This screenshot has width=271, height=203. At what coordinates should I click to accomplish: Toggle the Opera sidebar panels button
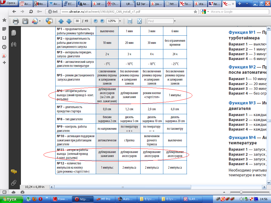pyautogui.click(x=4, y=192)
